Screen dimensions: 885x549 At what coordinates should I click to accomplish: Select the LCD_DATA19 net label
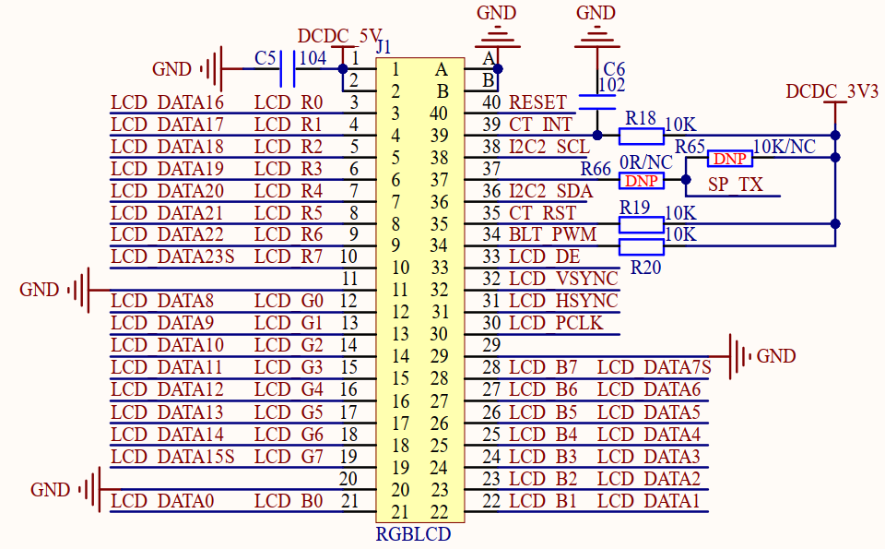(x=167, y=169)
